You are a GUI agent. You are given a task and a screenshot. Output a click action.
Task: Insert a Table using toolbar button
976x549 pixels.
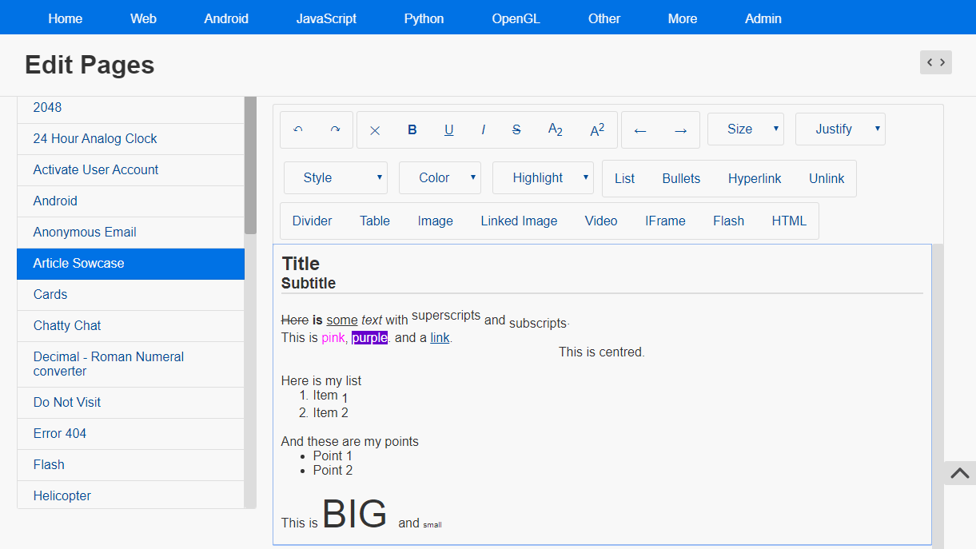375,221
